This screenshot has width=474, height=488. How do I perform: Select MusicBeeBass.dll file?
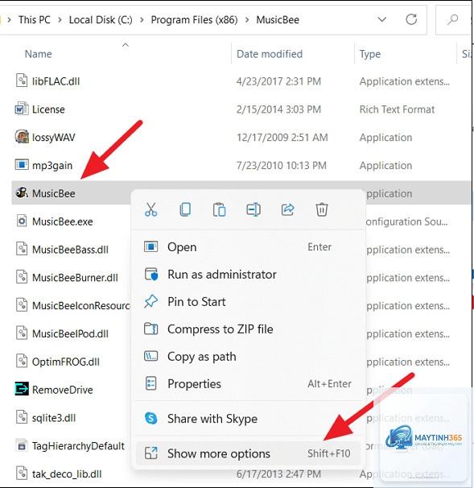click(x=70, y=250)
